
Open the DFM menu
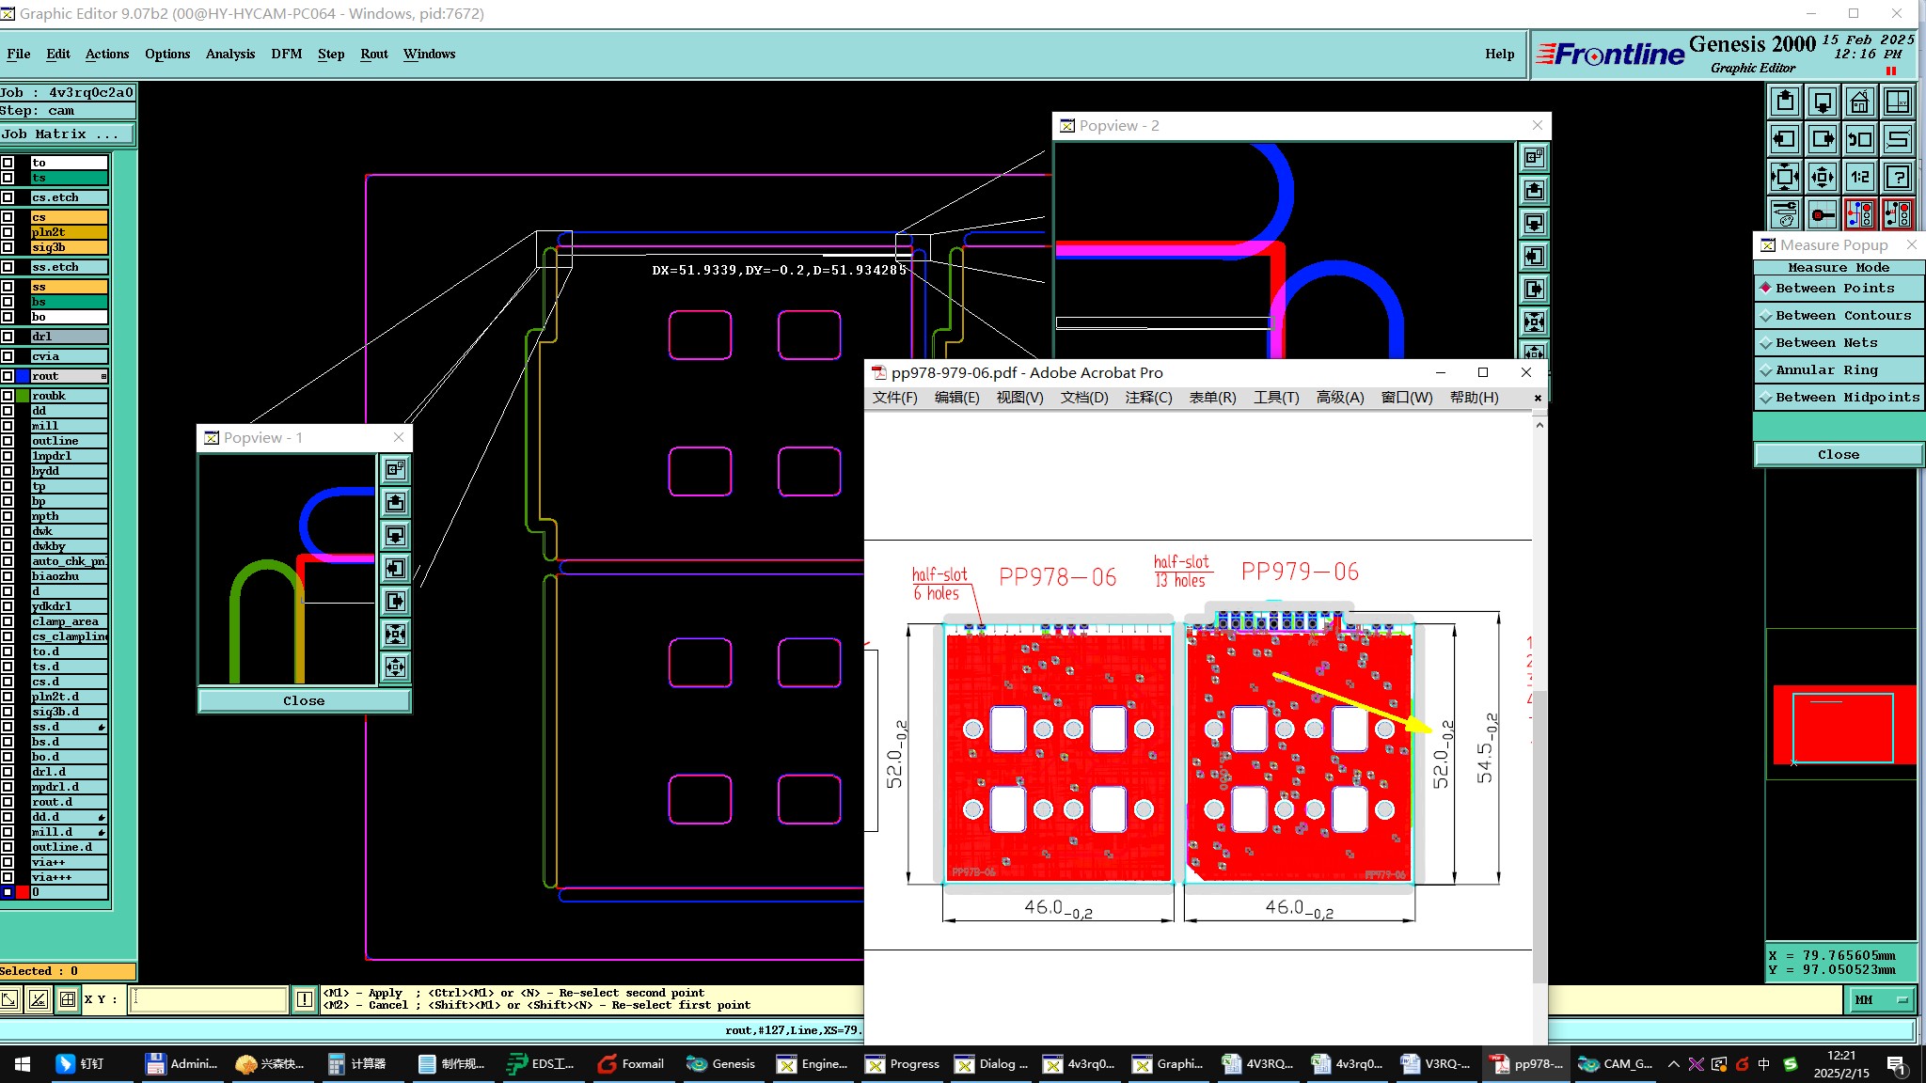point(286,54)
